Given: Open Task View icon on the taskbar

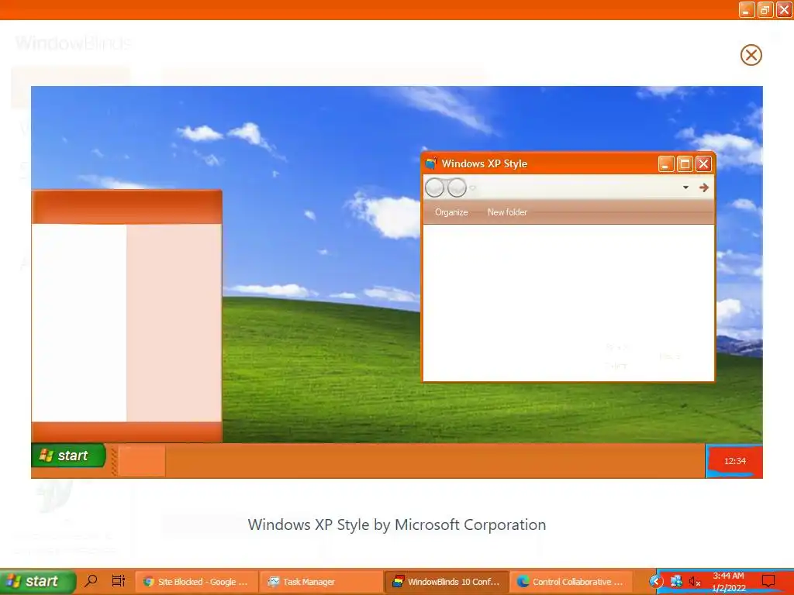Looking at the screenshot, I should [119, 581].
